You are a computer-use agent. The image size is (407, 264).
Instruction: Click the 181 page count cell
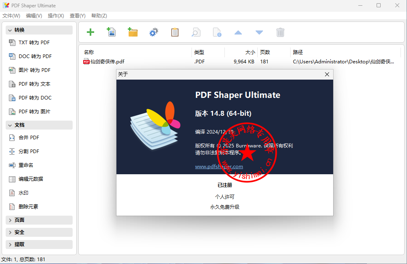(x=264, y=62)
